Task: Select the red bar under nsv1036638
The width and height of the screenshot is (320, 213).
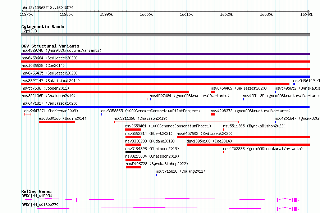Action: [x=165, y=69]
